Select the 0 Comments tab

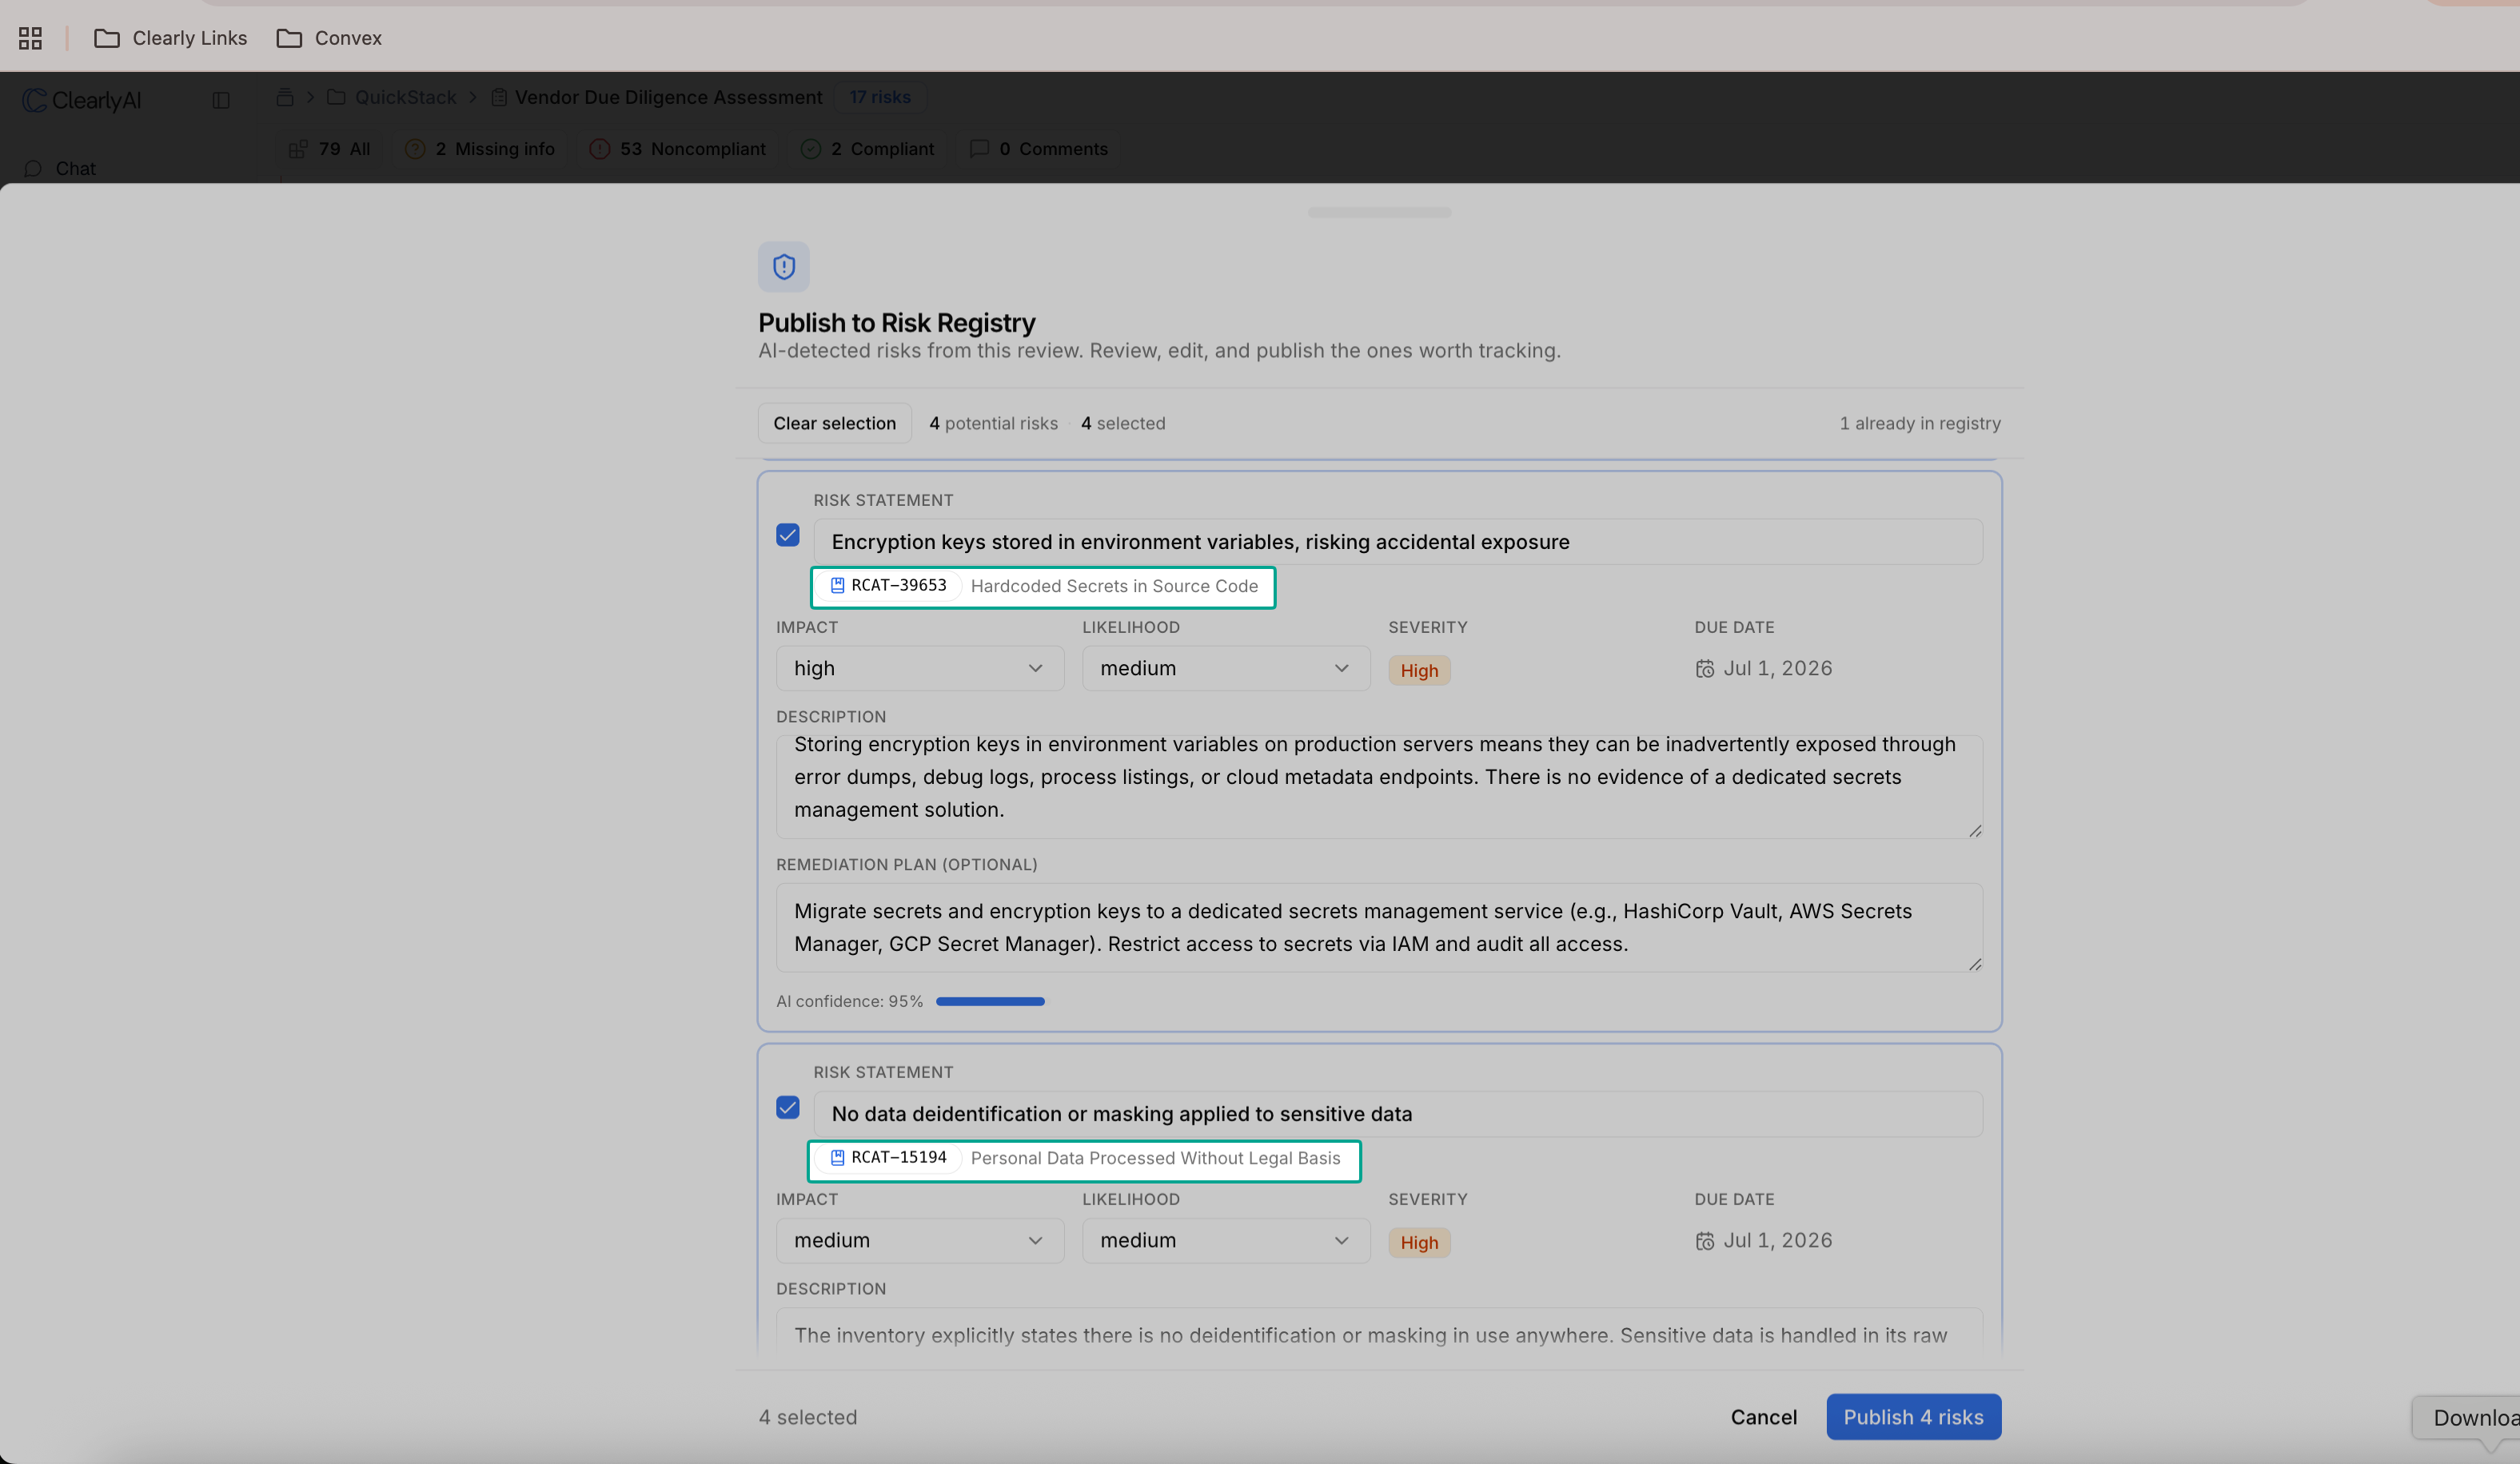pyautogui.click(x=1039, y=149)
